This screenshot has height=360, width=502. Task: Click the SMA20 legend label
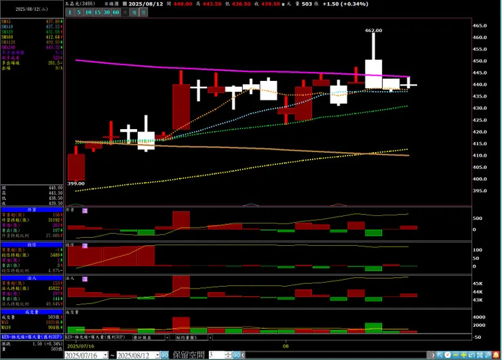[x=7, y=32]
